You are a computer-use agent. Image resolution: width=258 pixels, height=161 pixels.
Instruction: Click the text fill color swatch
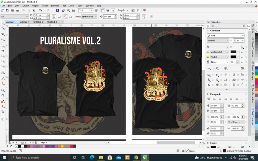pyautogui.click(x=233, y=52)
